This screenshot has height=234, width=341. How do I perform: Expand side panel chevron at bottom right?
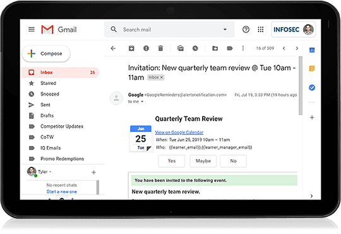click(x=311, y=196)
